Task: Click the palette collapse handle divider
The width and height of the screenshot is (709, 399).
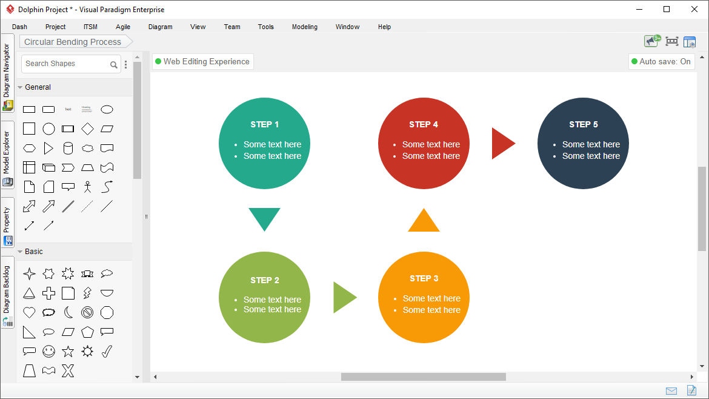Action: point(146,216)
